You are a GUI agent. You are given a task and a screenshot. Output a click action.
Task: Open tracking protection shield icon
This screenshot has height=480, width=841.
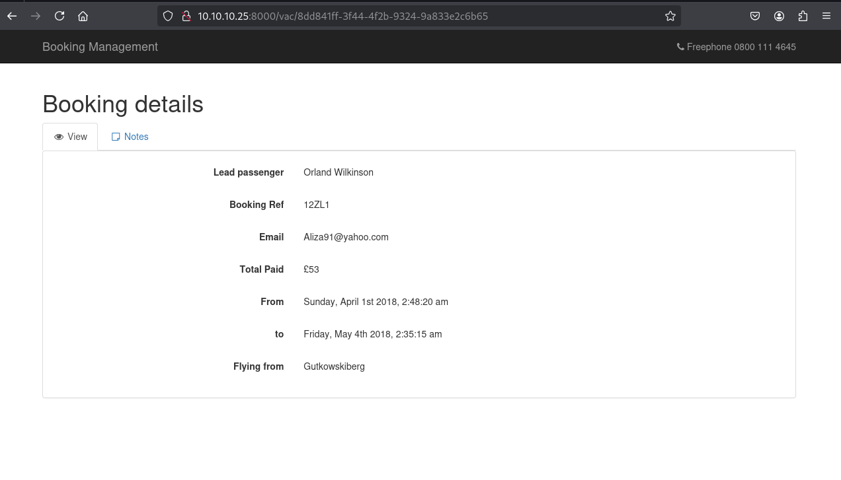[x=168, y=16]
